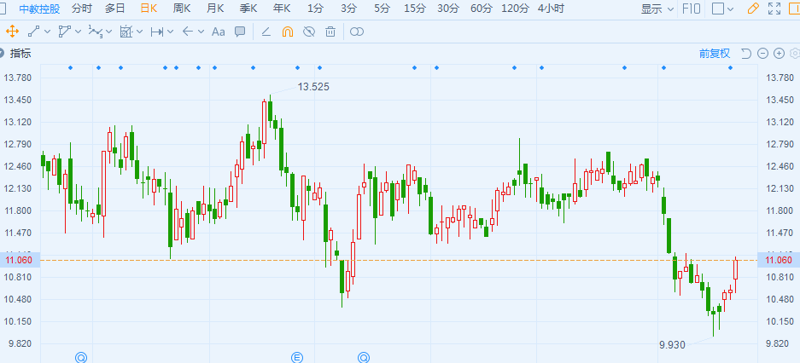
Task: Click the 13.780 label on right axis
Action: click(780, 78)
